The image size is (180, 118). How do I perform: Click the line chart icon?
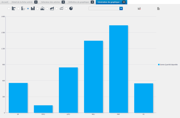pos(61,9)
